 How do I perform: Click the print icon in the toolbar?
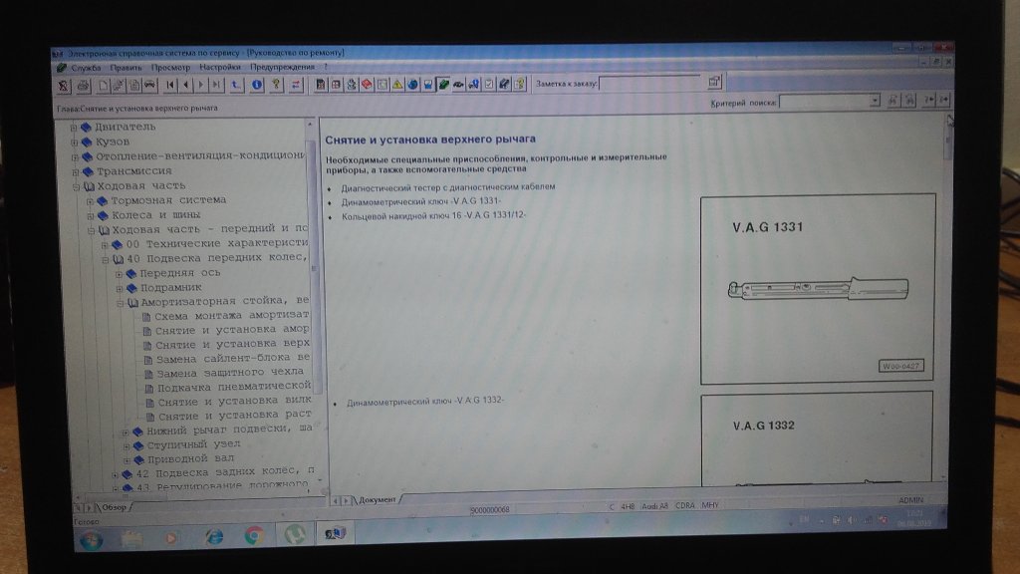pyautogui.click(x=84, y=85)
